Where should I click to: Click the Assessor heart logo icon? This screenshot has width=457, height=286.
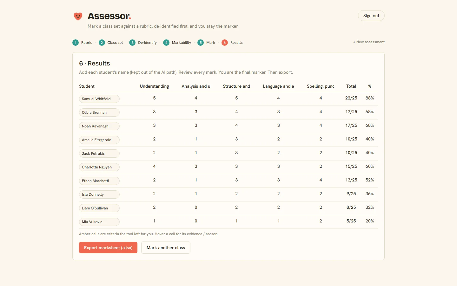(x=78, y=16)
